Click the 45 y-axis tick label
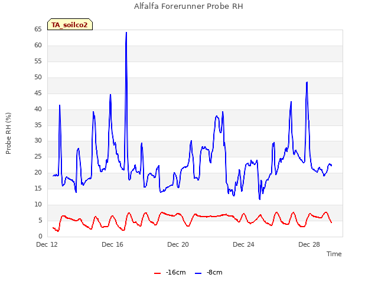Viewport: 378px width, 284px height. [x=38, y=93]
